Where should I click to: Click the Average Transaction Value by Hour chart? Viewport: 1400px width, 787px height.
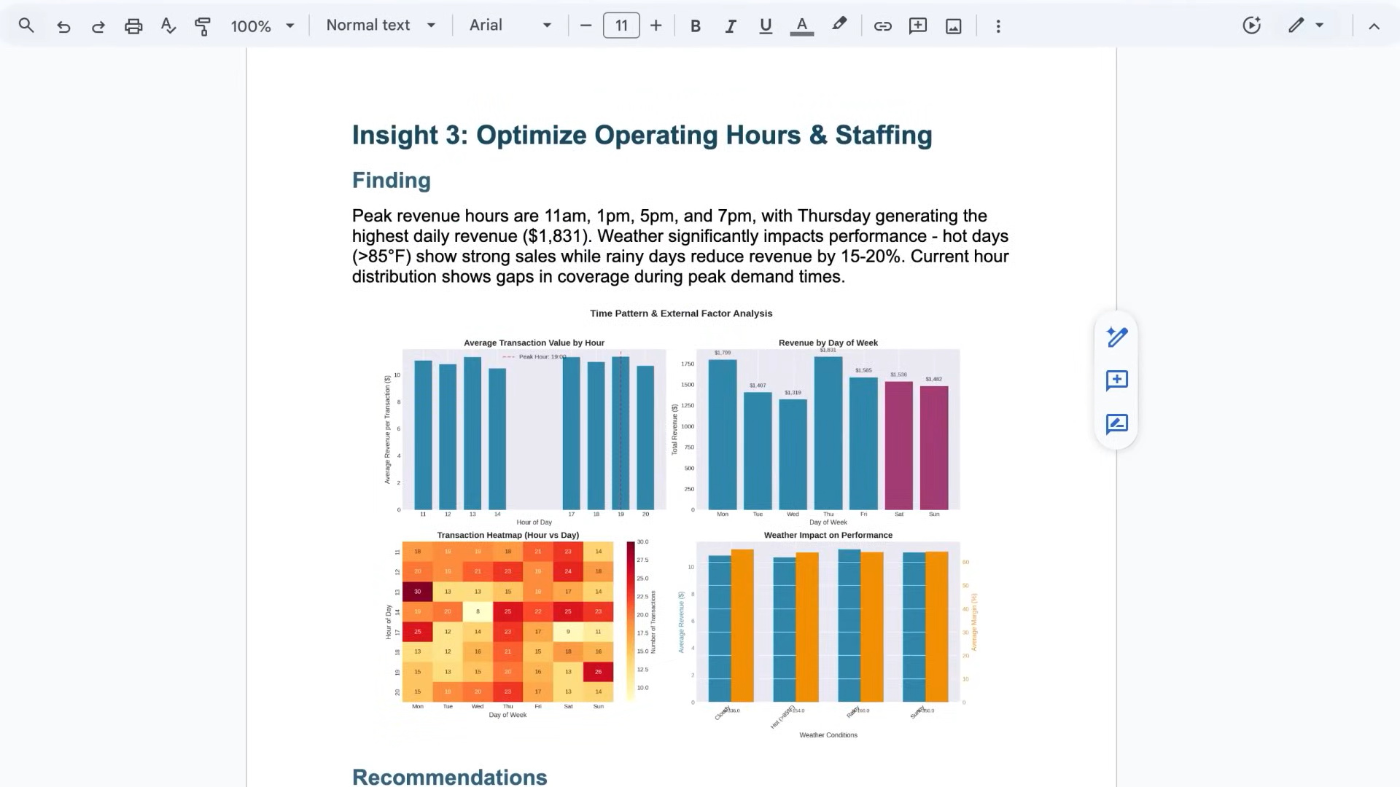(x=525, y=431)
